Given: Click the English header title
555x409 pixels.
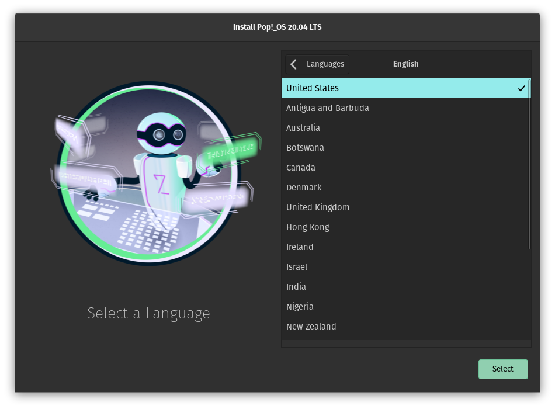Looking at the screenshot, I should click(x=405, y=64).
